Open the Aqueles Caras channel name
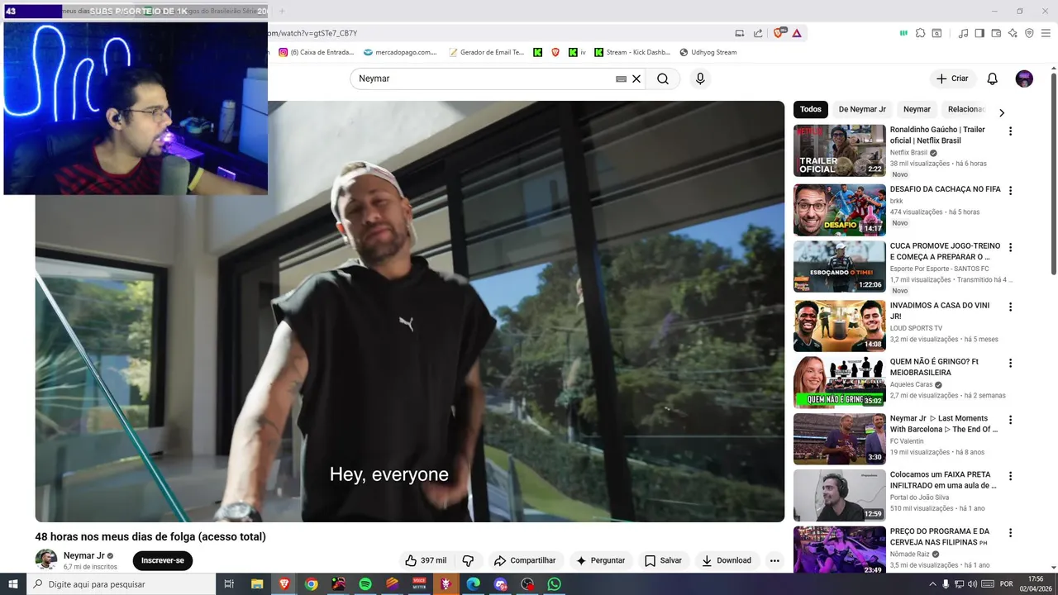 click(x=911, y=384)
